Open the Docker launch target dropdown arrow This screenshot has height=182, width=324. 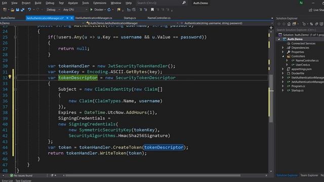pos(105,10)
